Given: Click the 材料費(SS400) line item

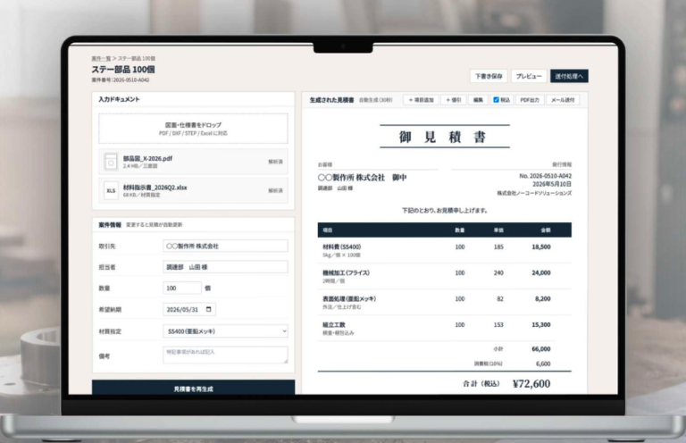Looking at the screenshot, I should pos(444,250).
